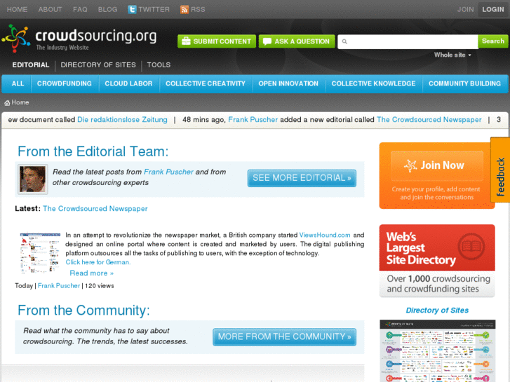Open Die redaktionslose Zeitung ticker link
The image size is (510, 382).
tap(122, 120)
